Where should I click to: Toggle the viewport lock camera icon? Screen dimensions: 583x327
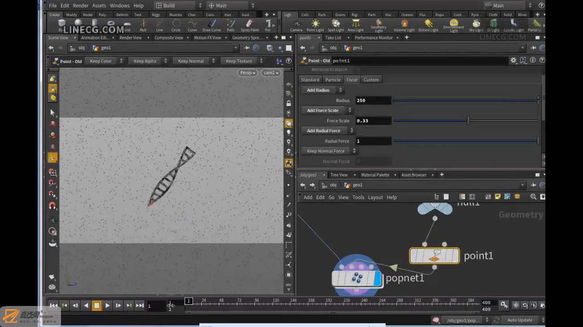pos(289,103)
